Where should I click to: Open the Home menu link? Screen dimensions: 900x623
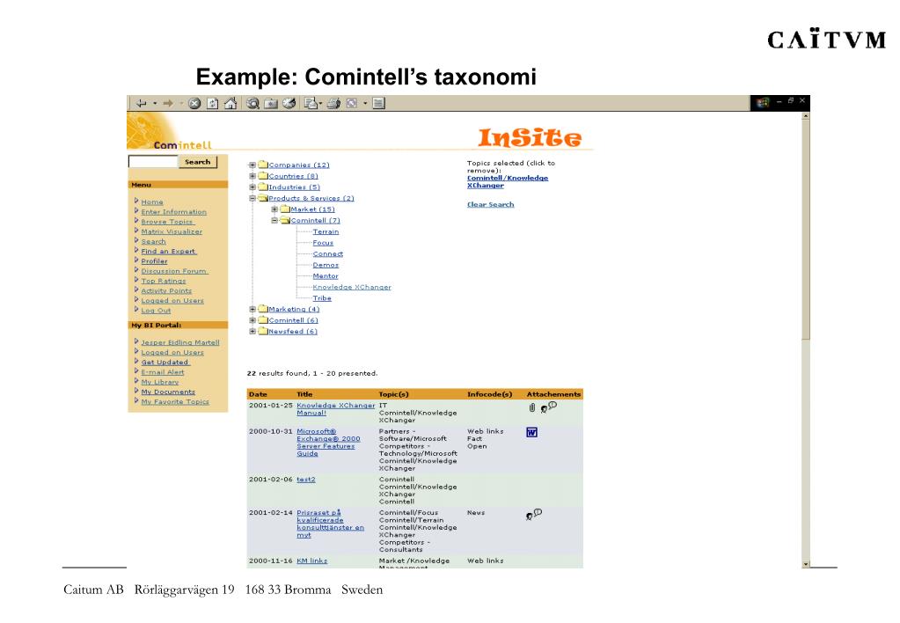152,202
